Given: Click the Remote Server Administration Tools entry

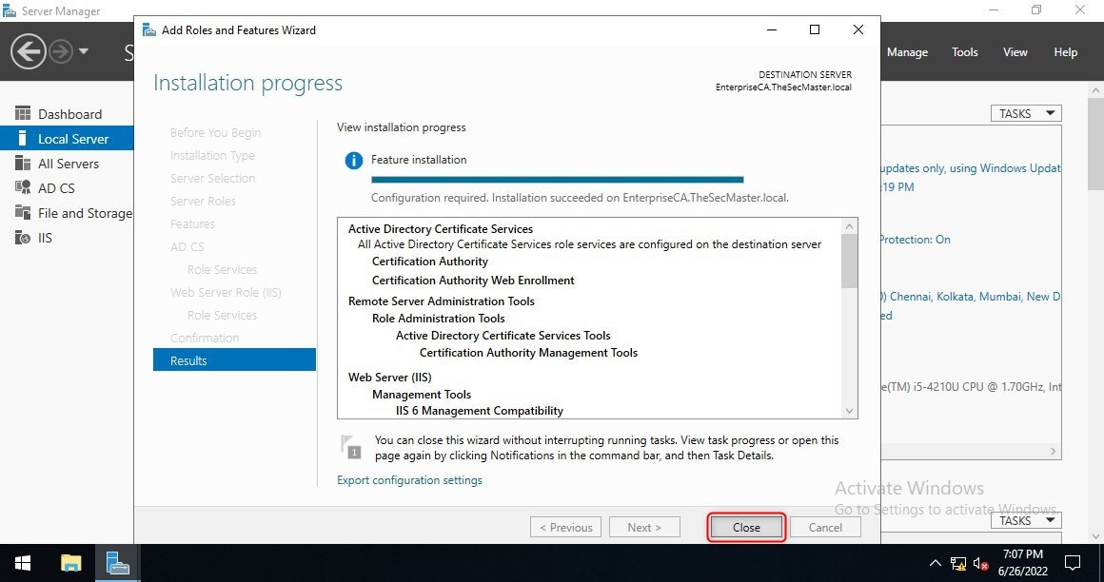Looking at the screenshot, I should point(442,301).
